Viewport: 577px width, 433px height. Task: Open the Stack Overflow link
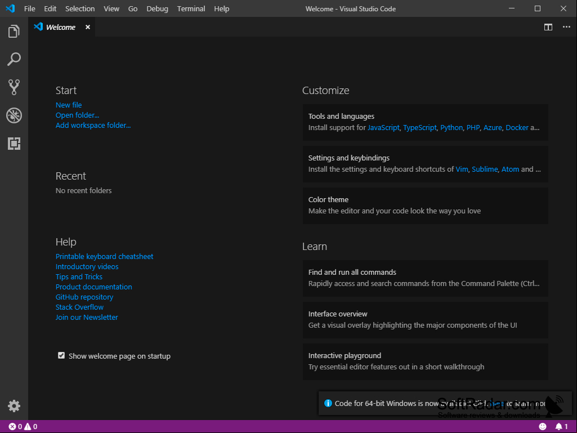click(x=79, y=307)
